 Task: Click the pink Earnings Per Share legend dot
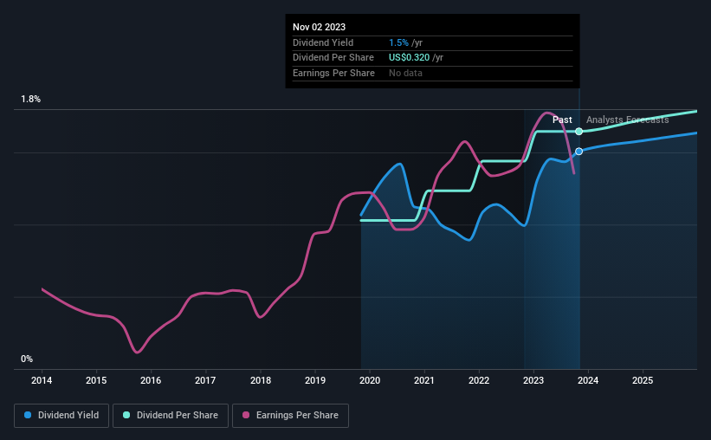pos(246,415)
